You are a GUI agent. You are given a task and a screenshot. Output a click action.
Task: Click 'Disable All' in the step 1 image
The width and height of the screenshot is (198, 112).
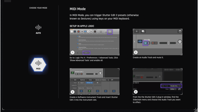80,53
